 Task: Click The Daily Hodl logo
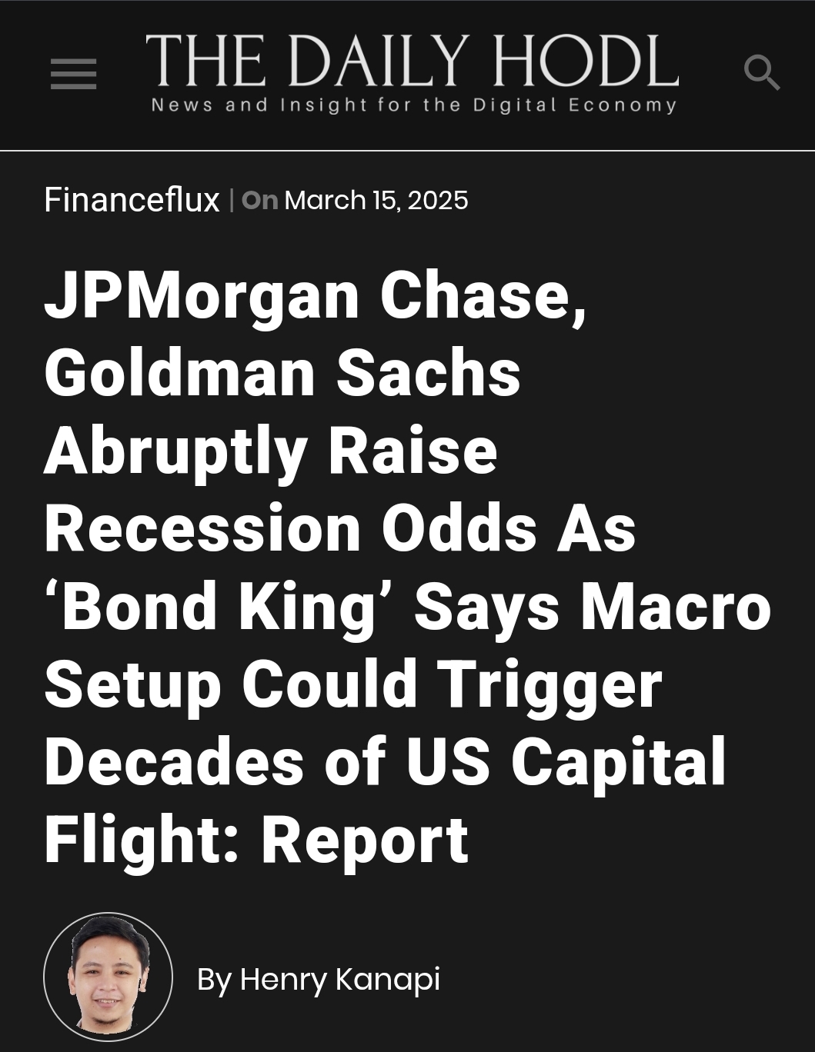coord(412,62)
